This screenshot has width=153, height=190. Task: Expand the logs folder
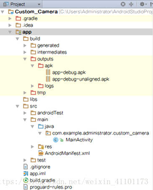[x=32, y=86]
